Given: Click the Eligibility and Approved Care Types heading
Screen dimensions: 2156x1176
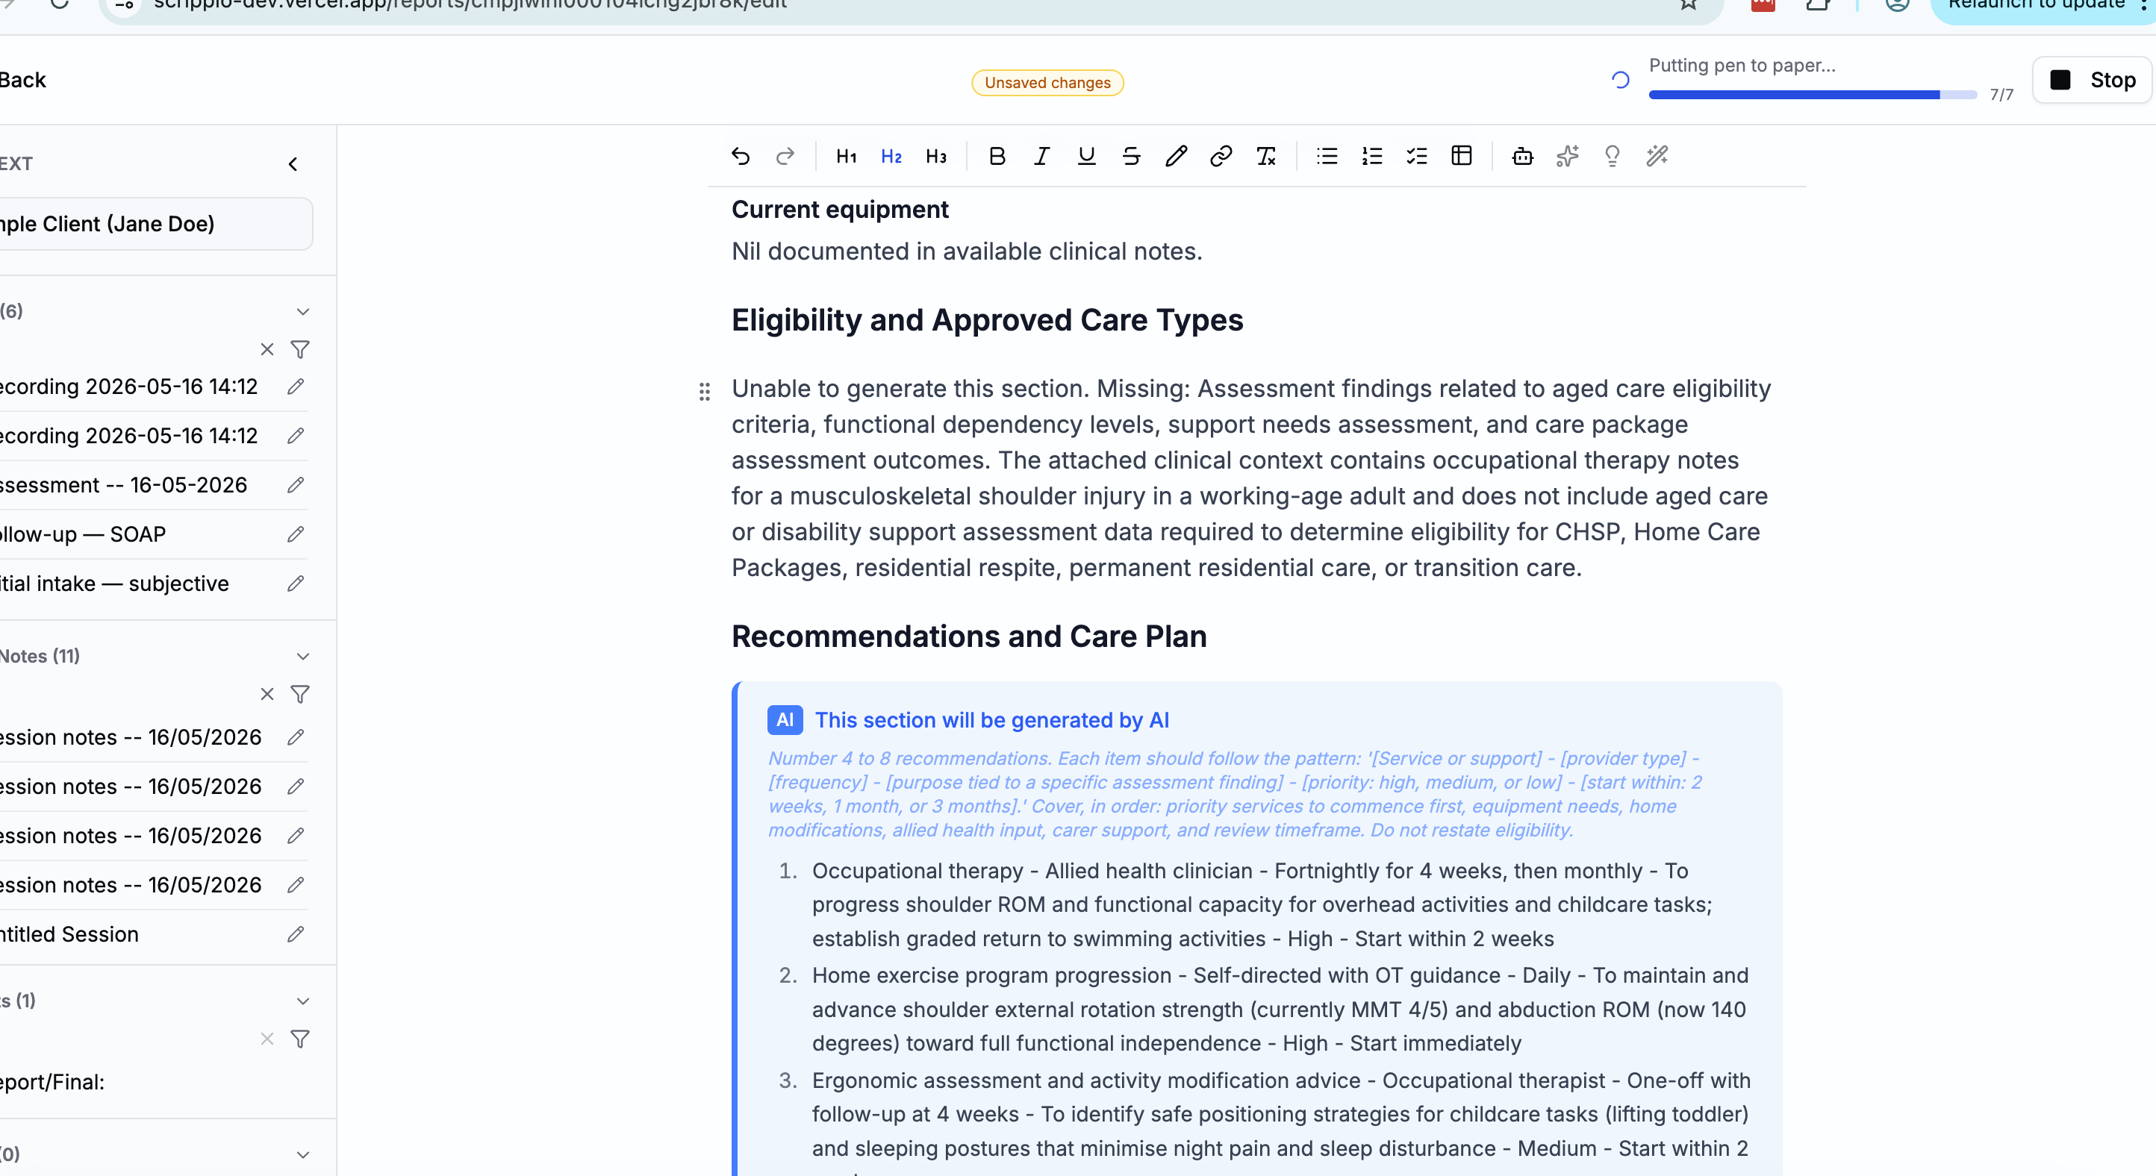Looking at the screenshot, I should point(987,320).
